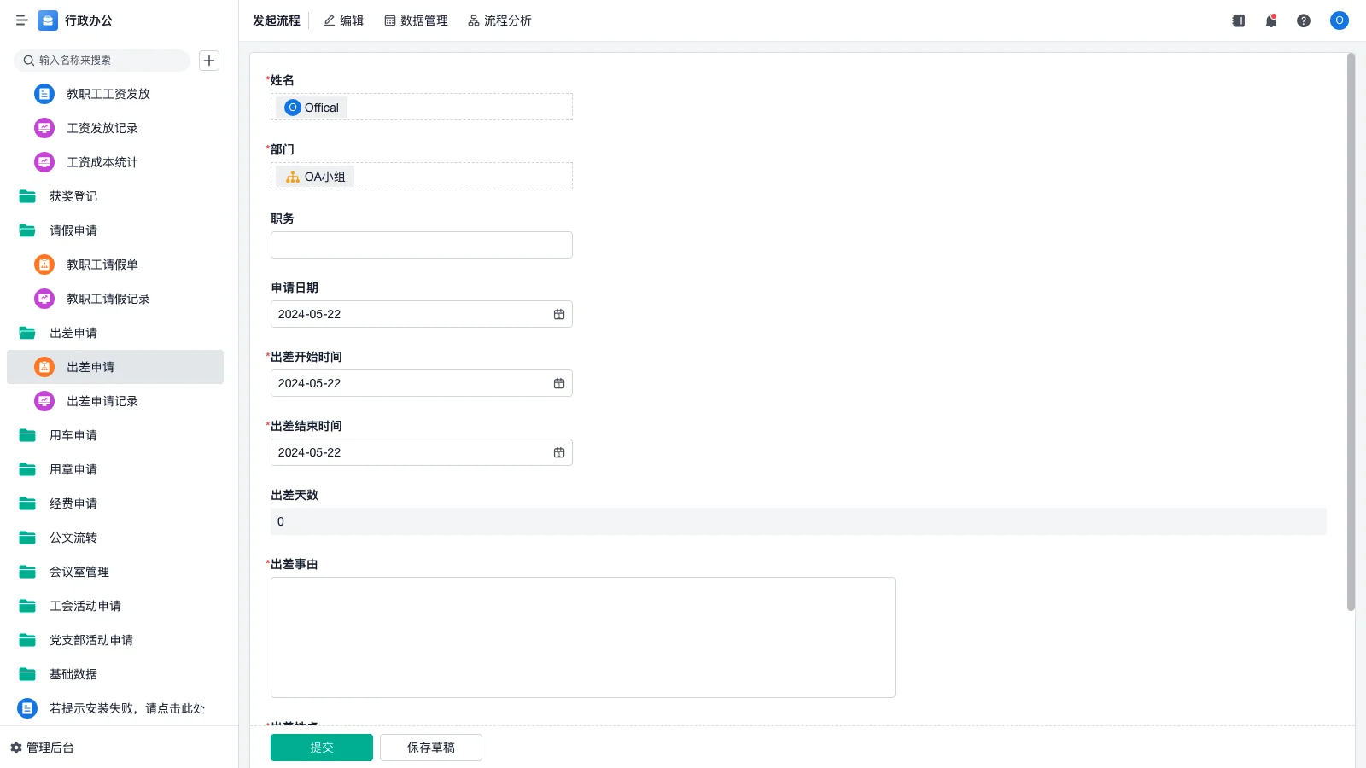Viewport: 1366px width, 768px height.
Task: Switch to 发起流程 tab
Action: (x=277, y=20)
